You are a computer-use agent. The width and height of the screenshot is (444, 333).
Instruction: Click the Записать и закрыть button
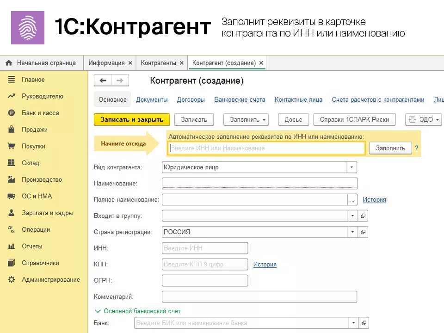(132, 120)
